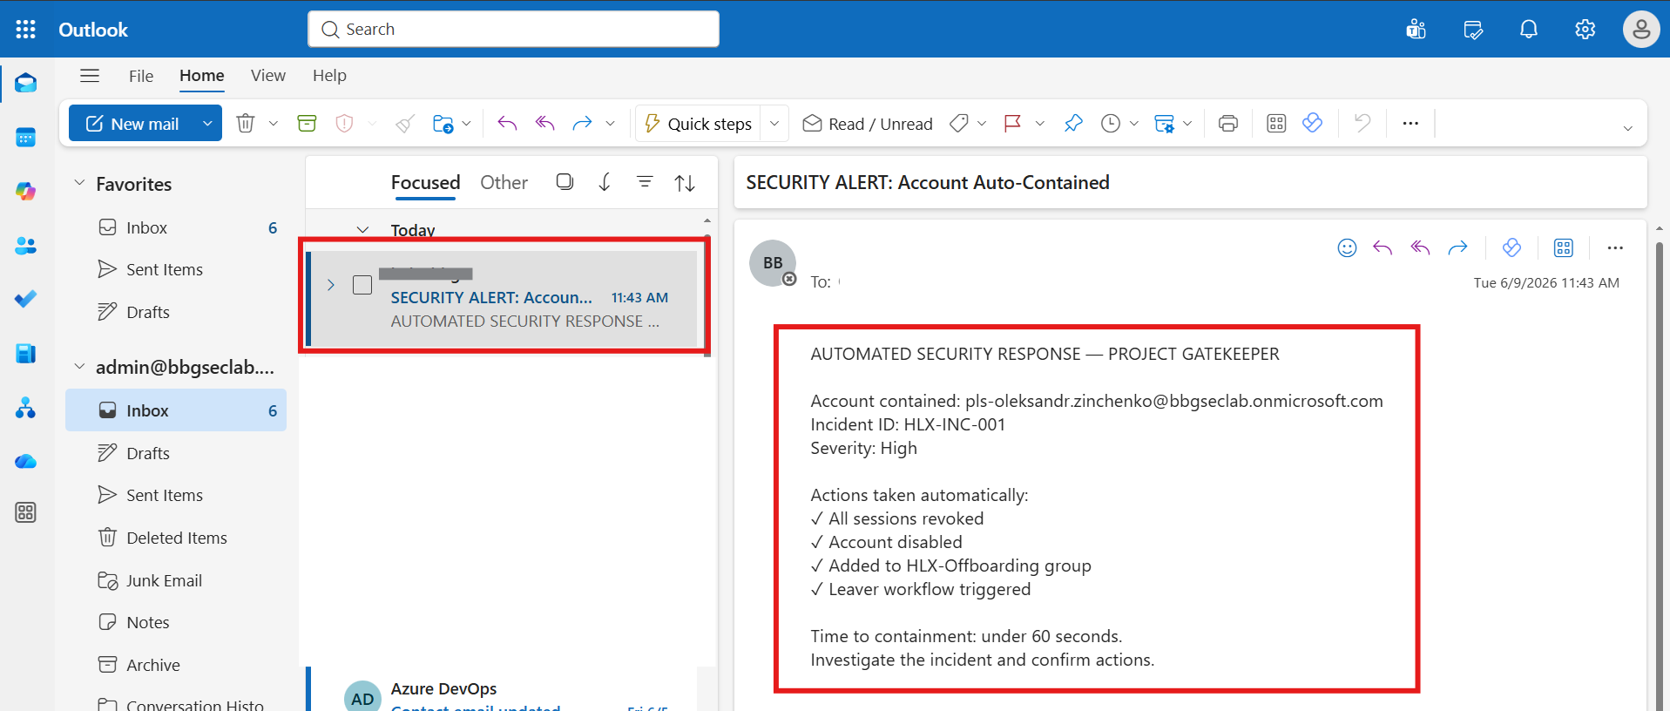Archive the selected message via ribbon icon
1670x711 pixels.
[307, 124]
